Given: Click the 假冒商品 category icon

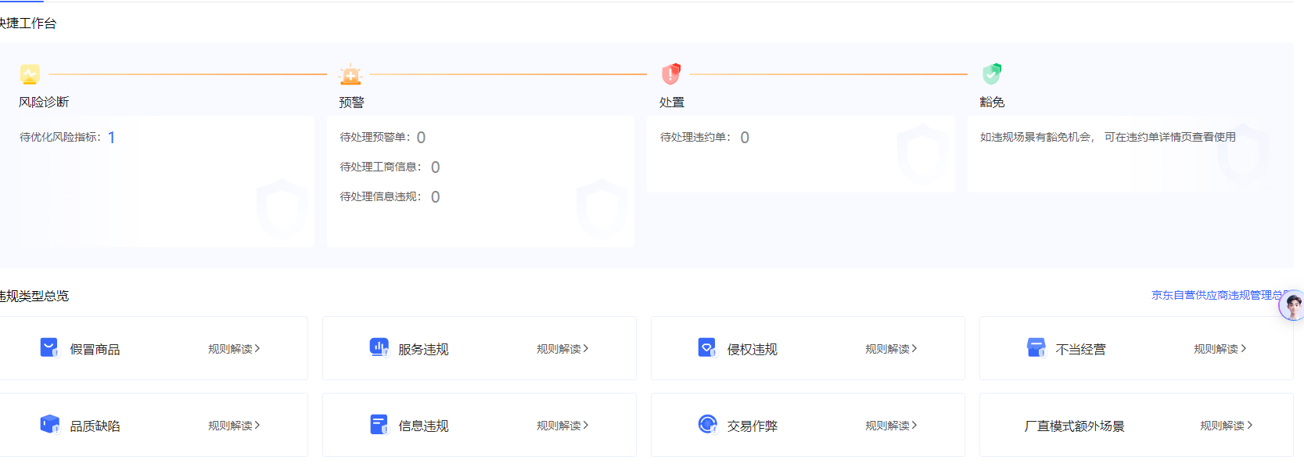Looking at the screenshot, I should [49, 348].
